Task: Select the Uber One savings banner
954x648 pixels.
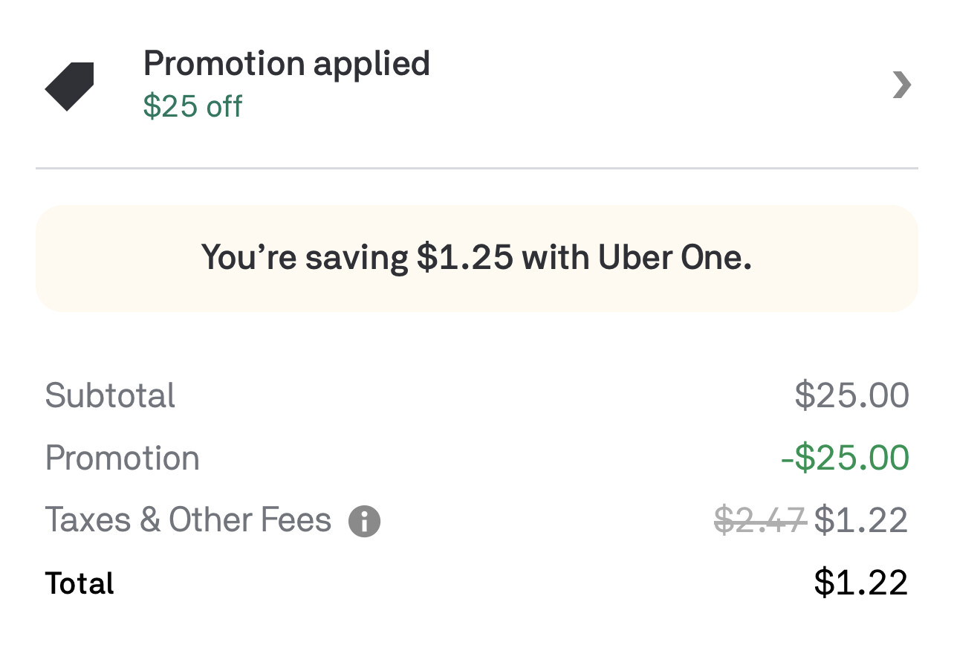Action: coord(477,258)
